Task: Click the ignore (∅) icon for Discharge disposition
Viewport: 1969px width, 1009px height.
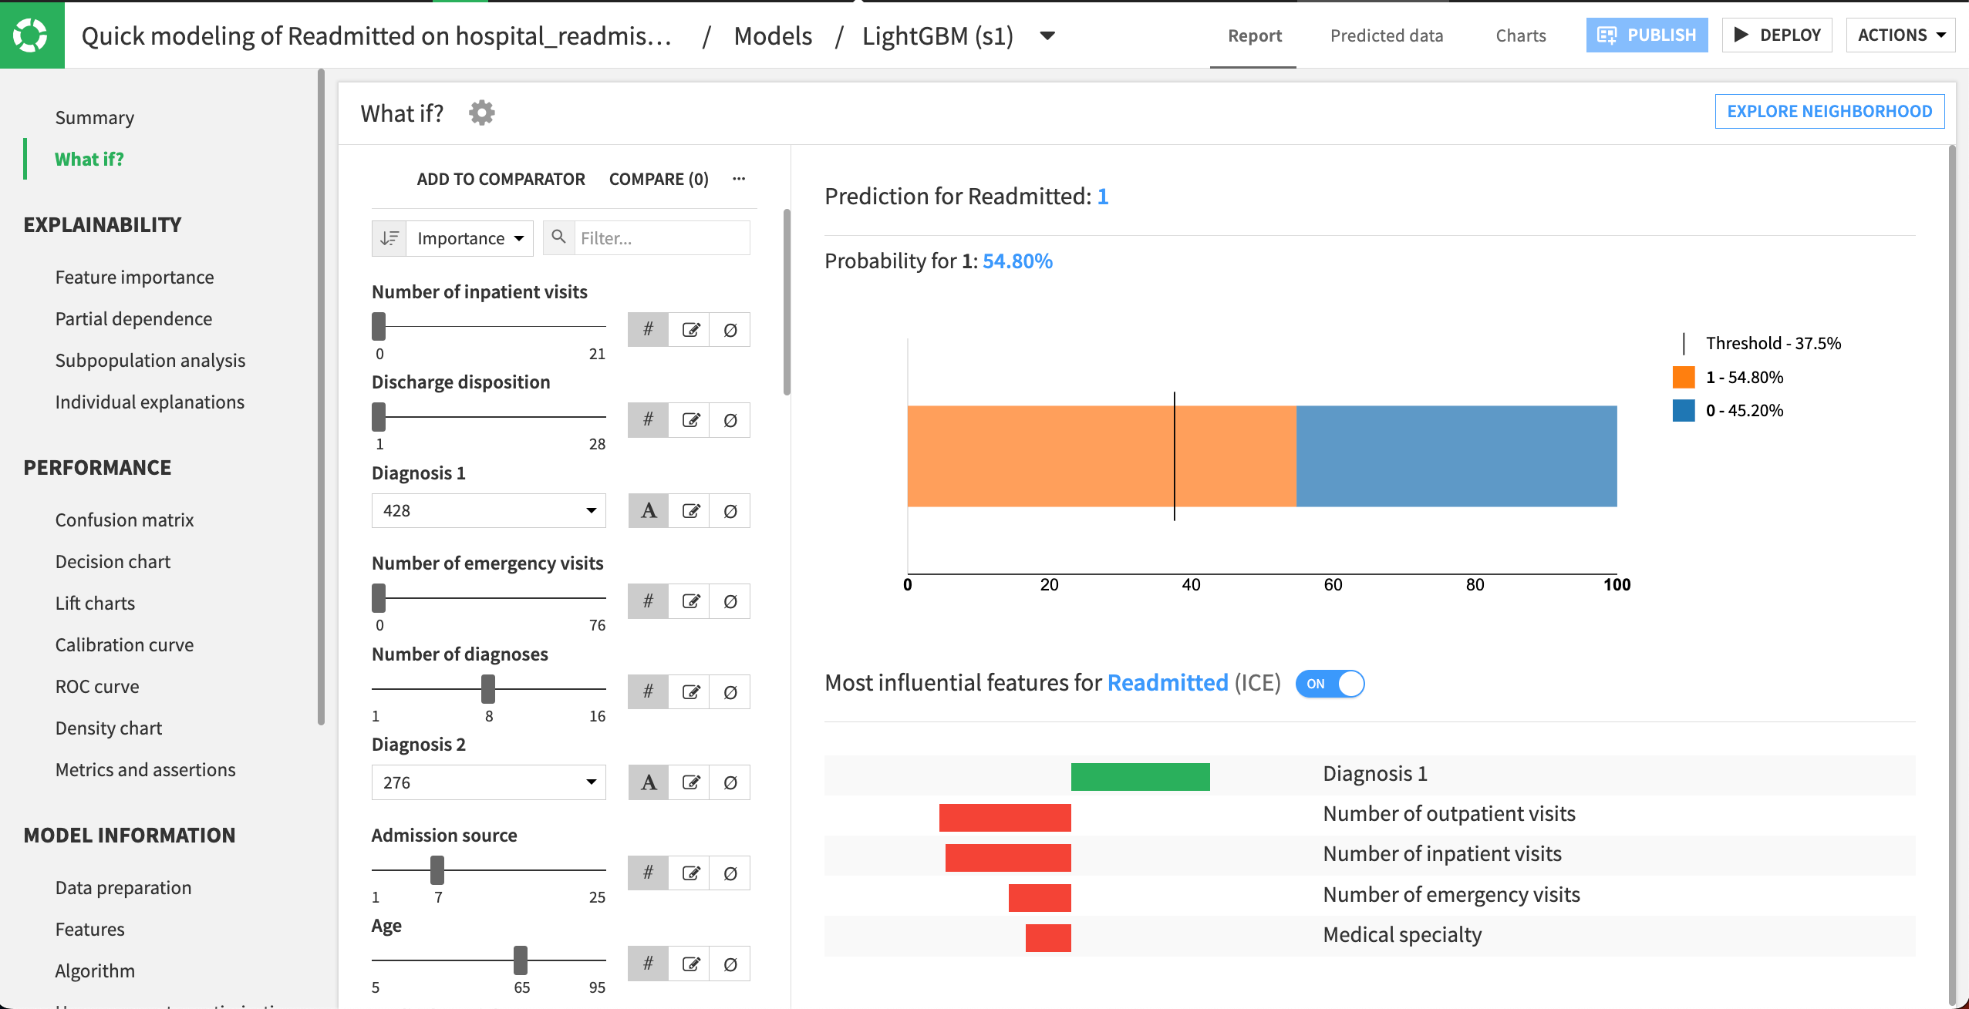Action: tap(730, 420)
